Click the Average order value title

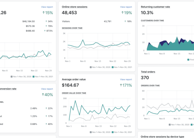(74, 79)
